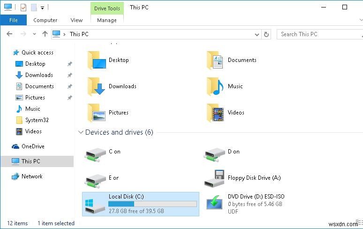Select the Local Disk (C:) drive icon

point(95,206)
